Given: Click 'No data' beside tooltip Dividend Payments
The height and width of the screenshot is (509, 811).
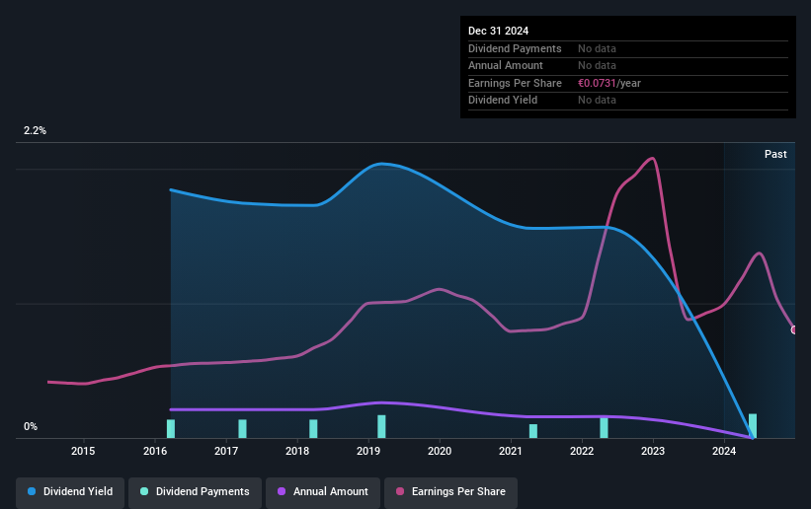Looking at the screenshot, I should coord(597,48).
